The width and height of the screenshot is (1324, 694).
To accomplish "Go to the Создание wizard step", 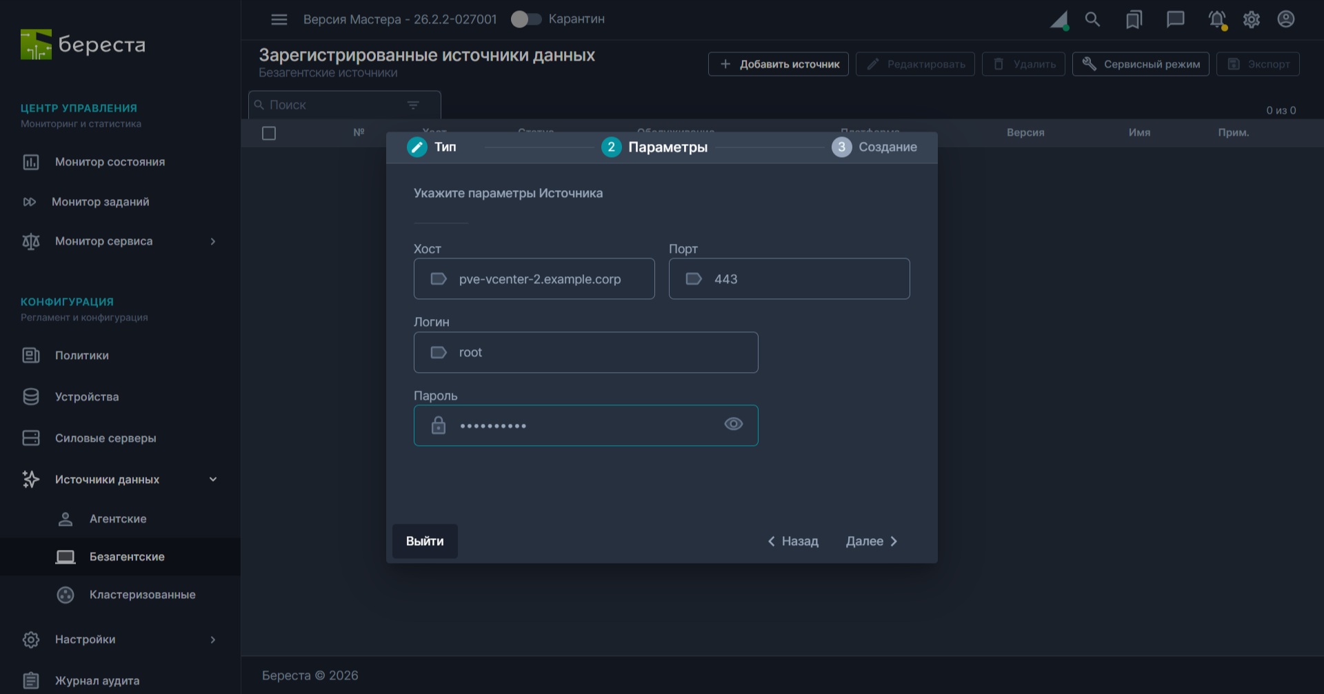I will point(874,147).
